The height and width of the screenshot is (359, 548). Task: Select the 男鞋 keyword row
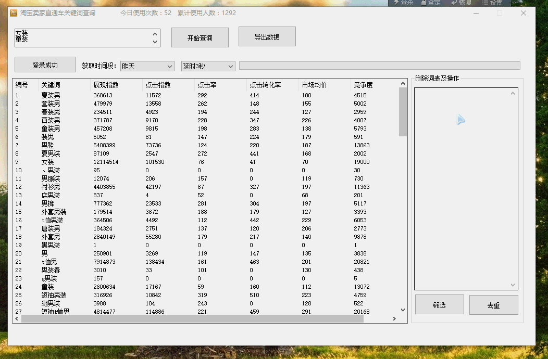(x=47, y=145)
